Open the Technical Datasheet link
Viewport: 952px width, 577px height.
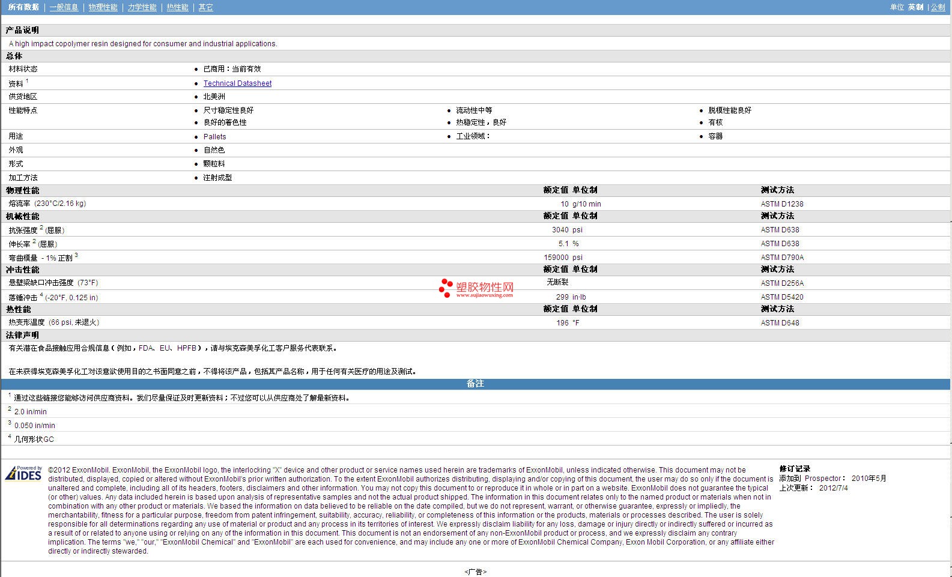tap(237, 83)
